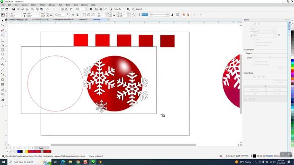Select the Ellipse tool
This screenshot has height=165, width=294.
pyautogui.click(x=2, y=54)
